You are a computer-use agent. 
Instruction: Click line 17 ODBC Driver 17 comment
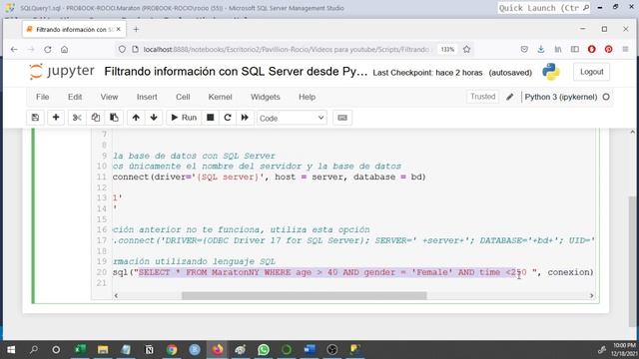[x=352, y=240]
